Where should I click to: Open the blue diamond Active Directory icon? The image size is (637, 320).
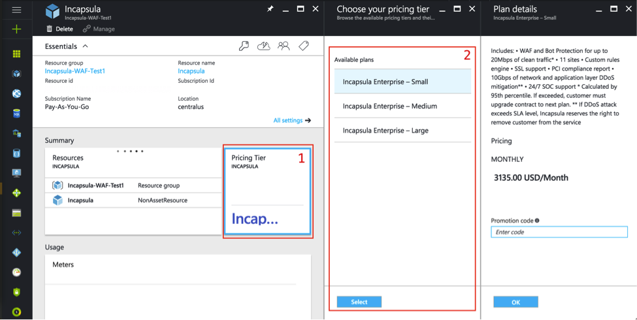point(16,253)
